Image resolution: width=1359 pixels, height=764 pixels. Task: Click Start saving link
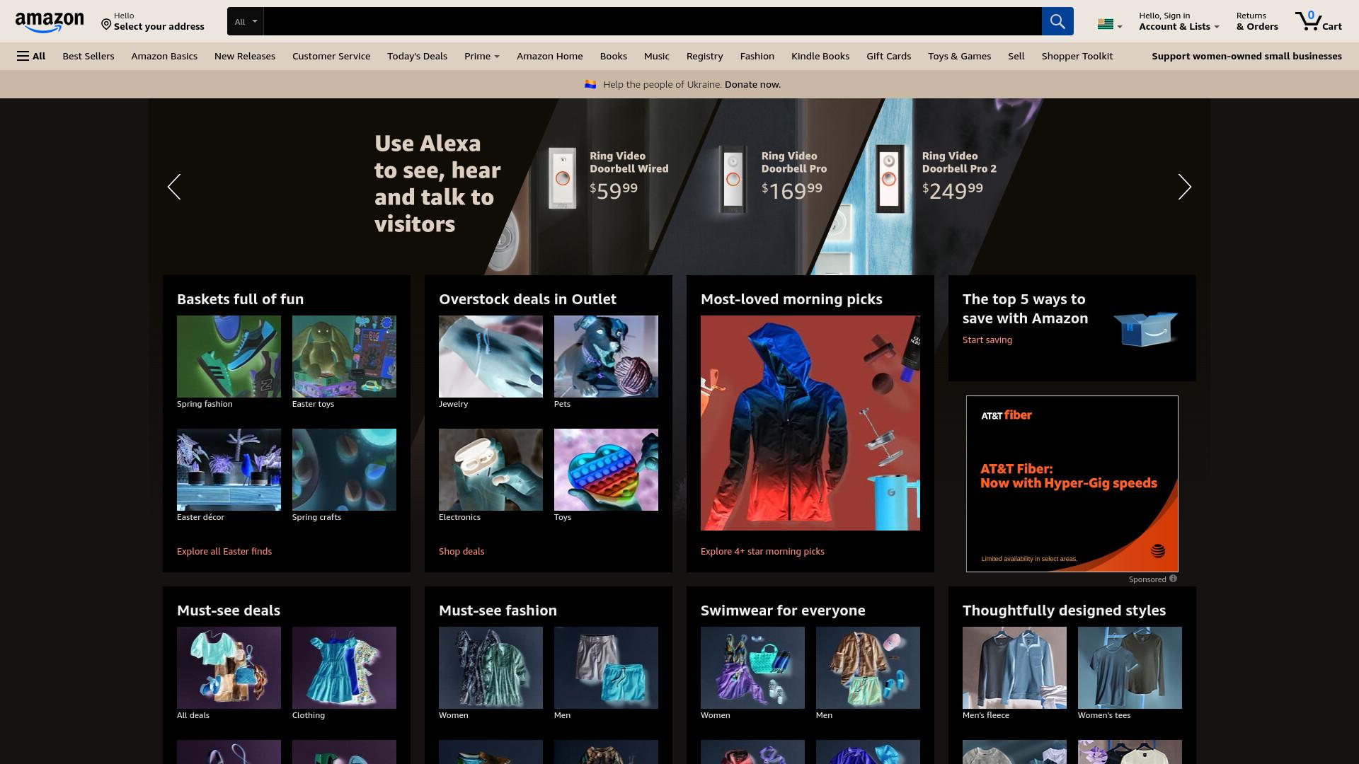click(987, 340)
